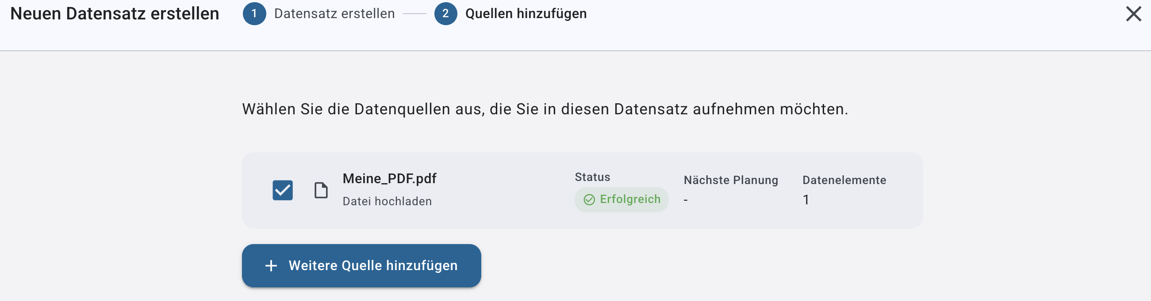The height and width of the screenshot is (301, 1151).
Task: Select the Quellen hinzufügen step label
Action: point(526,14)
